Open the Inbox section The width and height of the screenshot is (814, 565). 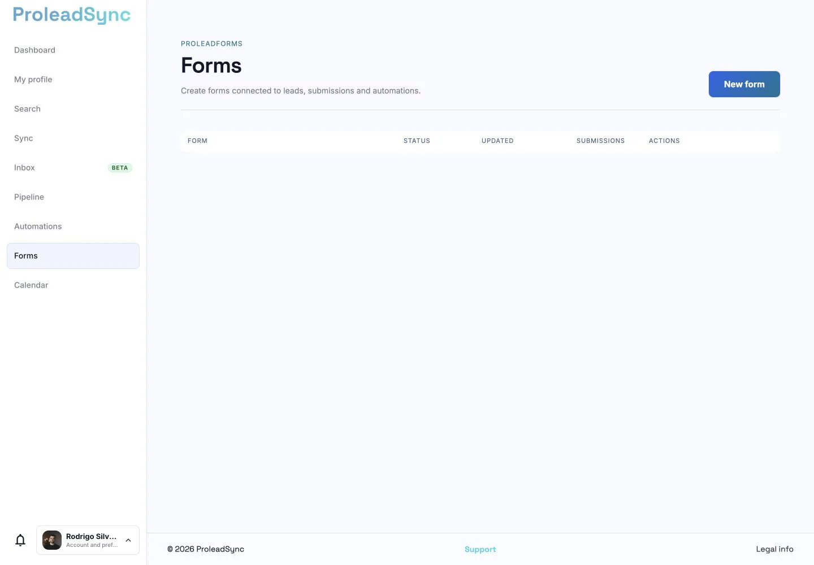(x=73, y=168)
